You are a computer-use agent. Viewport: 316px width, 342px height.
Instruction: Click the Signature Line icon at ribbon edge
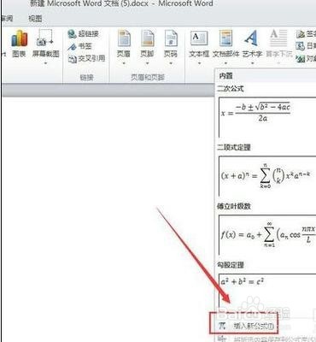301,34
